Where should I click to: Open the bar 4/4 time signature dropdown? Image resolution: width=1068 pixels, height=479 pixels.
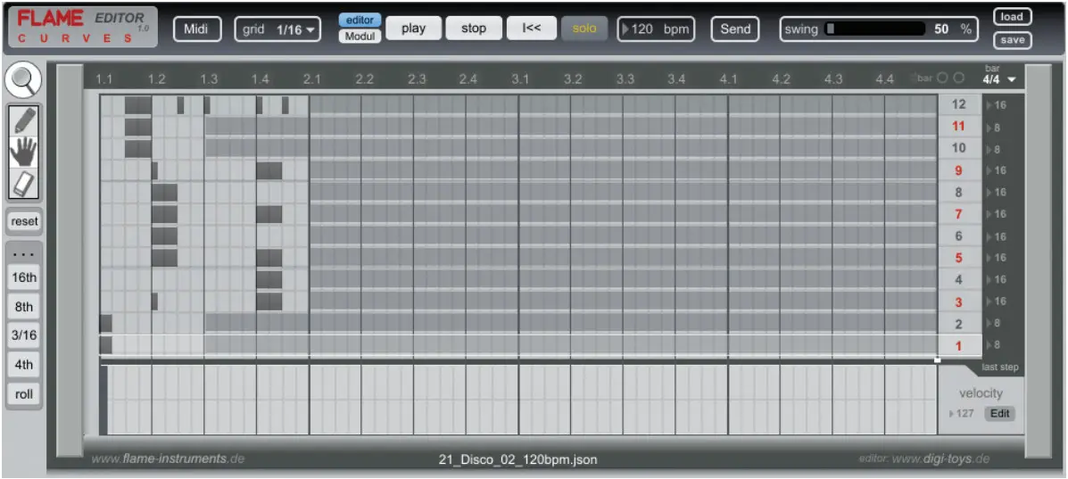(x=999, y=78)
